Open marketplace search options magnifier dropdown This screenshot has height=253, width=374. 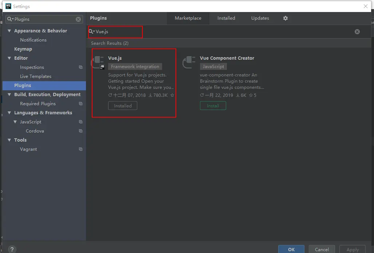(92, 31)
